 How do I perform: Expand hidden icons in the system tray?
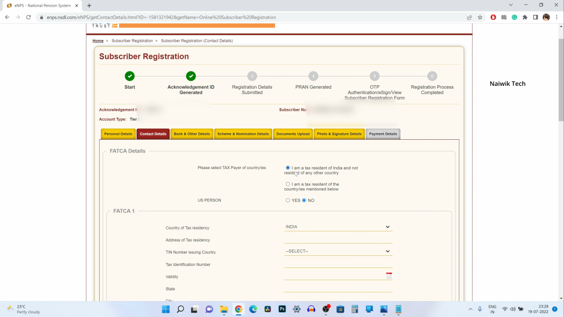[471, 309]
